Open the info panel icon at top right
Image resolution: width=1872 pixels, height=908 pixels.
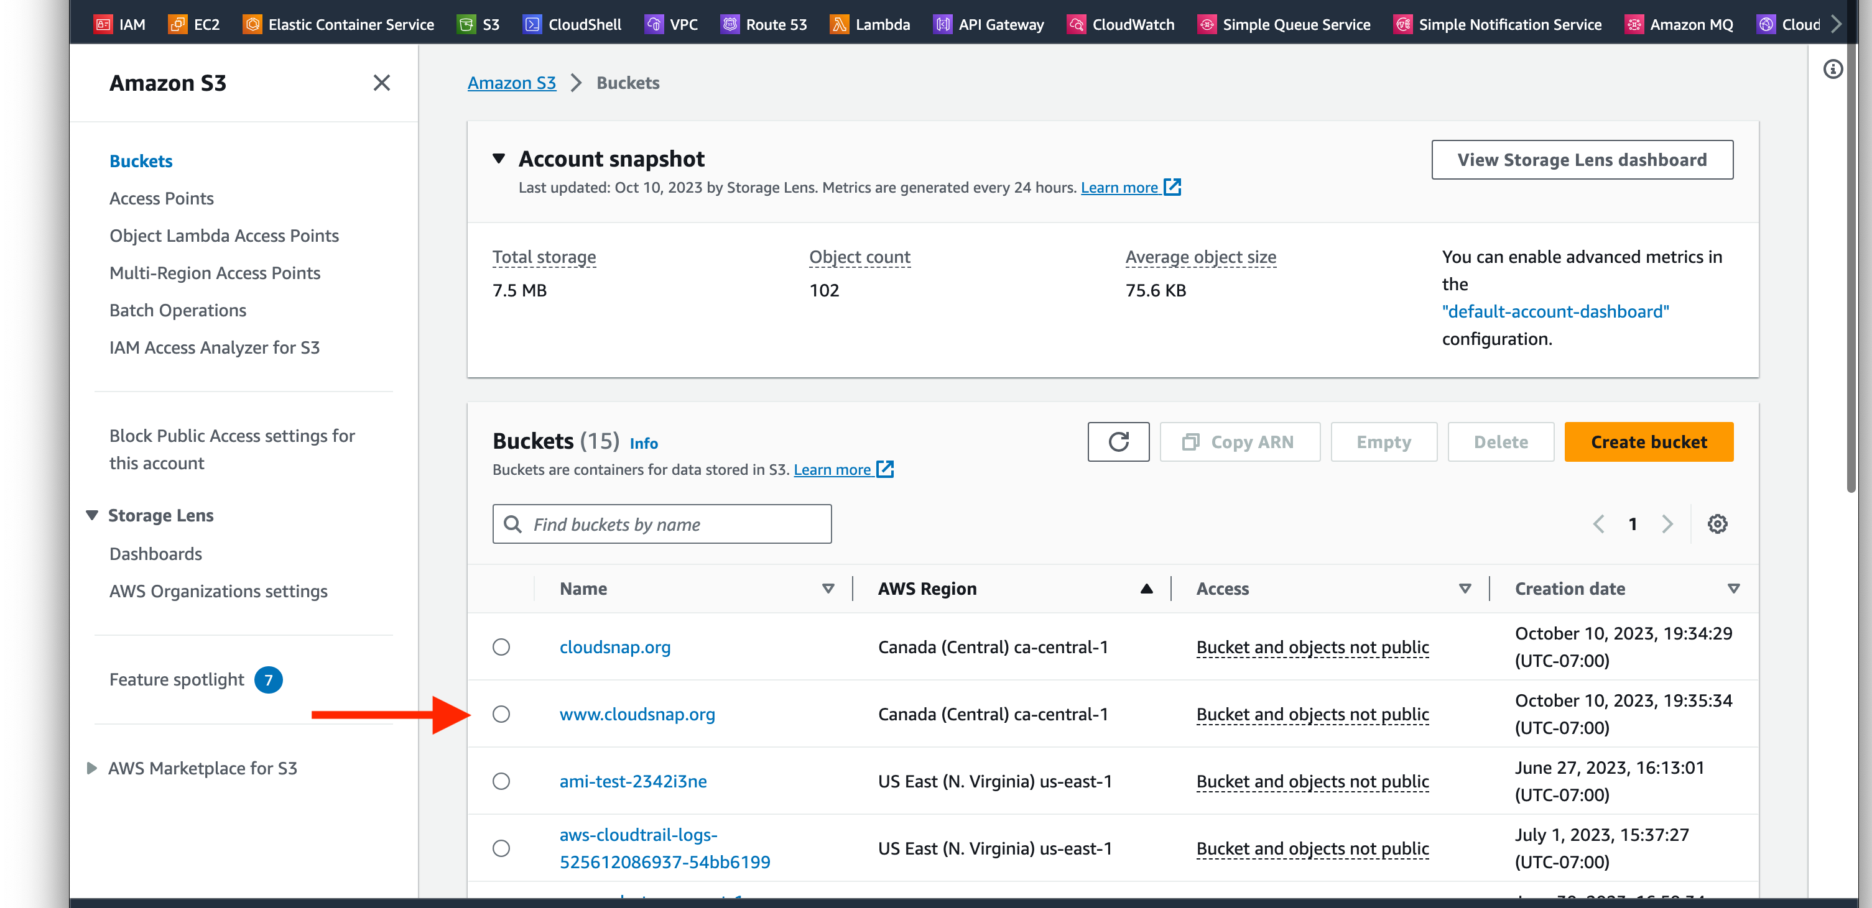click(x=1833, y=69)
